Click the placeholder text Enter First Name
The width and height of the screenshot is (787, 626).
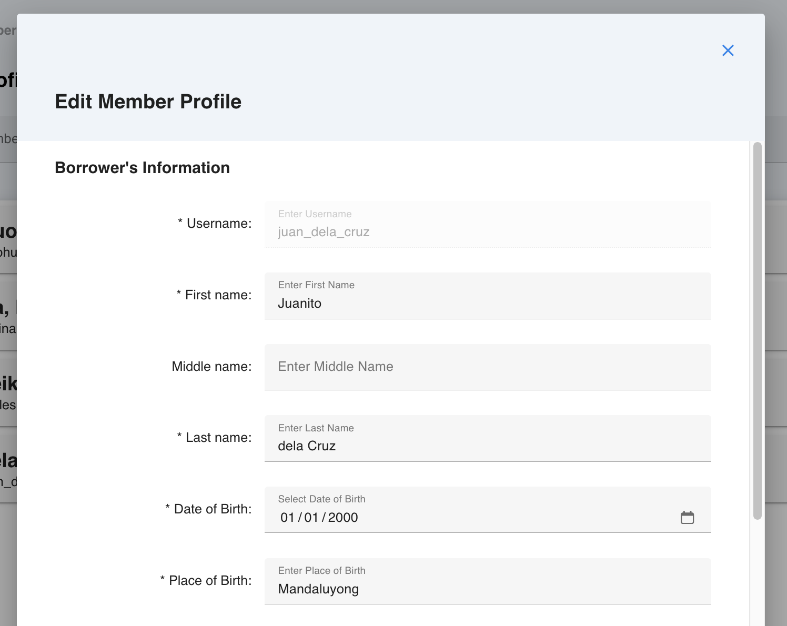tap(316, 285)
